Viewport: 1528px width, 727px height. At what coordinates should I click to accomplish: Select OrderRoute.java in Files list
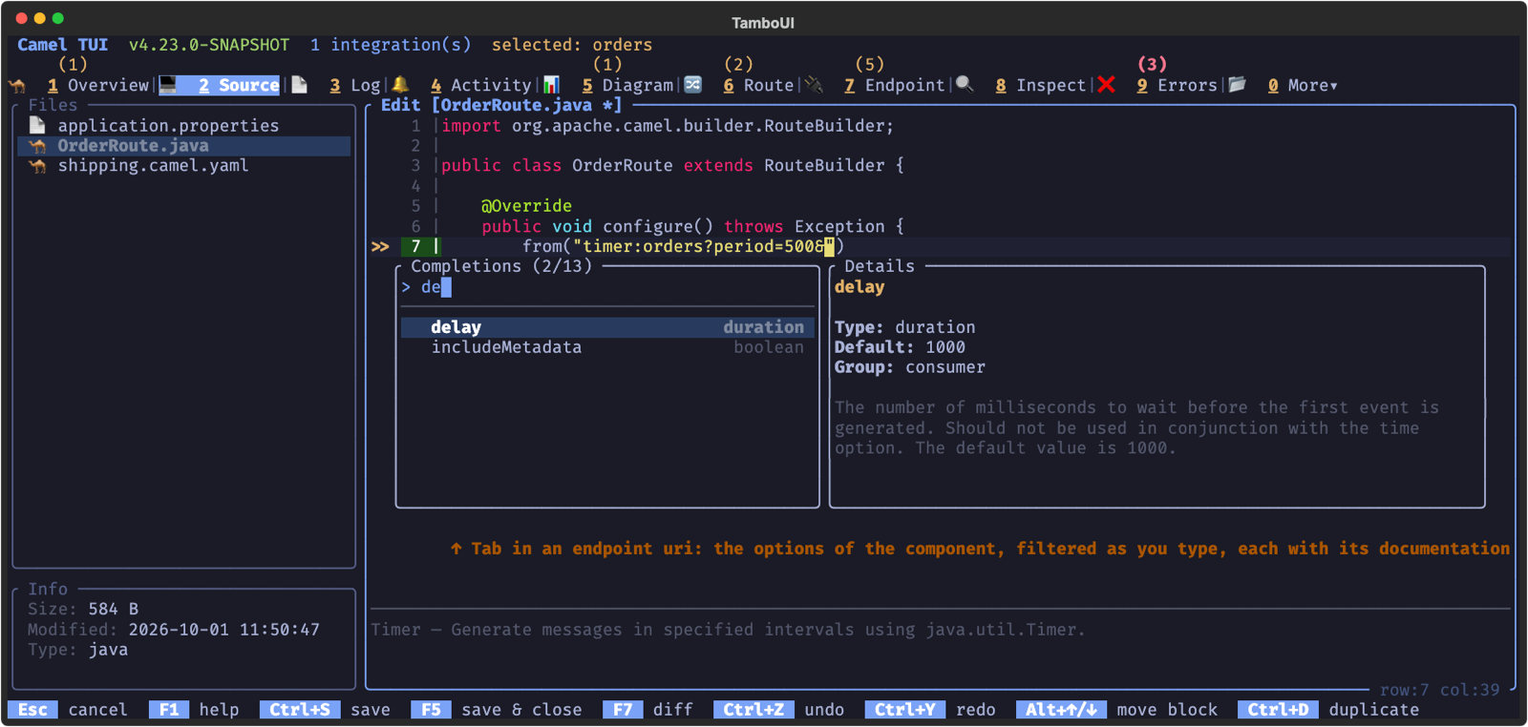tap(183, 146)
